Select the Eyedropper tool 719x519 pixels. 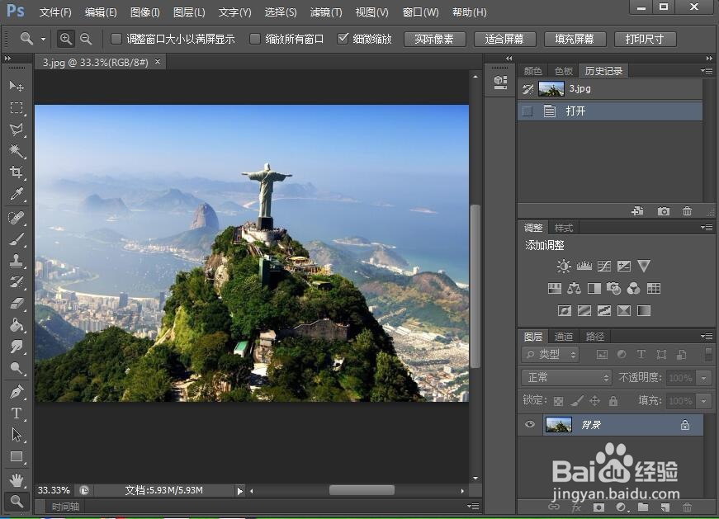click(x=17, y=194)
